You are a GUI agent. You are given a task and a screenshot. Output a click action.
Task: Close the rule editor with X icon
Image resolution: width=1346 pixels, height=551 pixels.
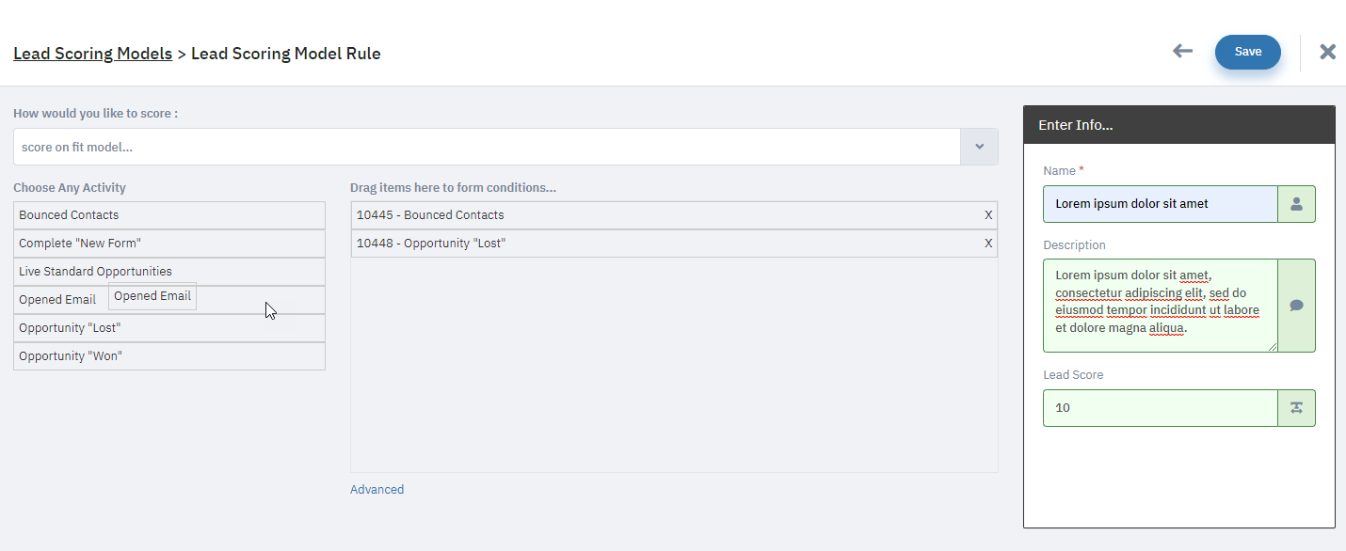pos(1327,52)
